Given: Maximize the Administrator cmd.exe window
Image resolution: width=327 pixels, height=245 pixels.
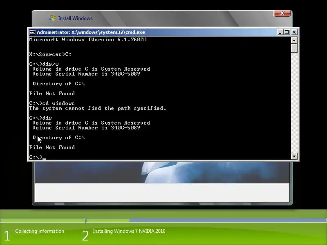Looking at the screenshot, I should [287, 32].
